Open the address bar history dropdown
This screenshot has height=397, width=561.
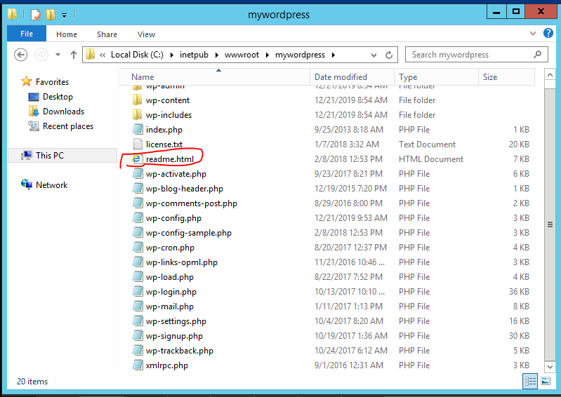click(x=374, y=55)
